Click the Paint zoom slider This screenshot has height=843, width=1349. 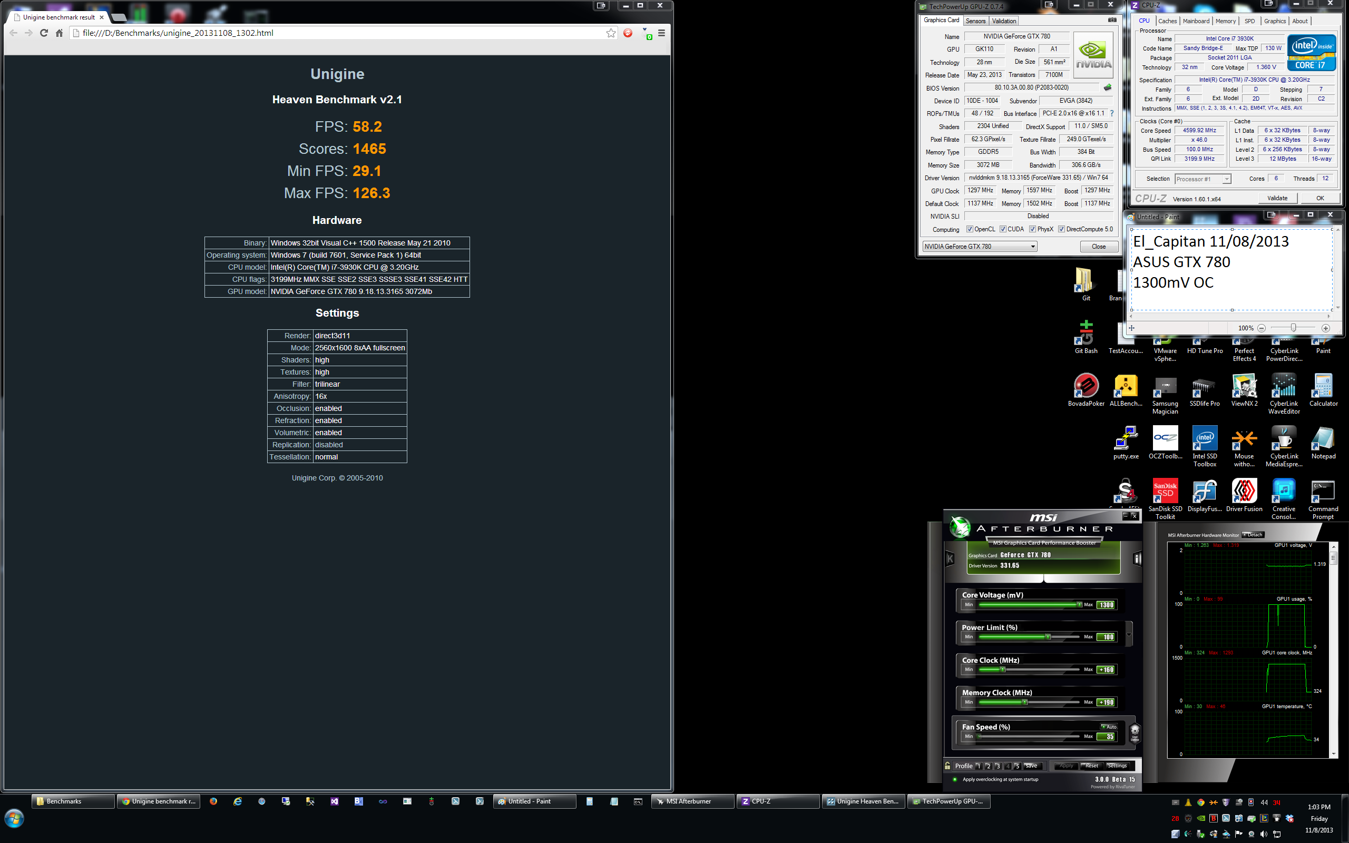click(x=1293, y=328)
